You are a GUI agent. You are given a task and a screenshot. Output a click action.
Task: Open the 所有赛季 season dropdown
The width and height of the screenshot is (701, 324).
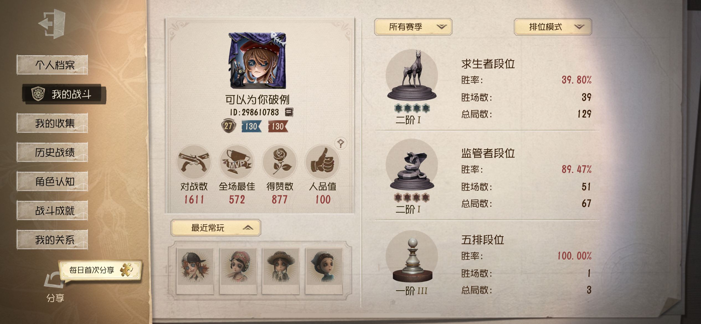[x=413, y=27]
